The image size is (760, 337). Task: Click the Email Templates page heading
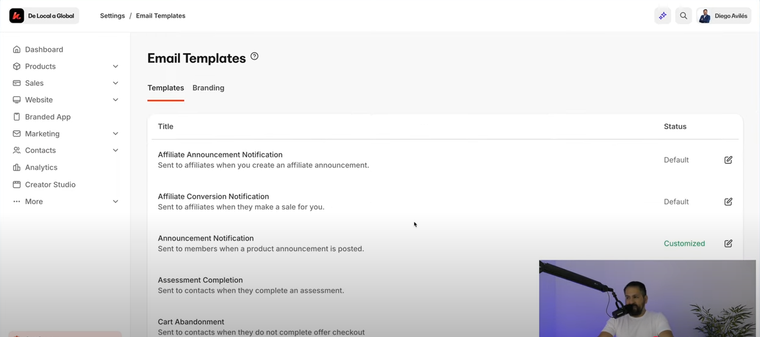196,58
